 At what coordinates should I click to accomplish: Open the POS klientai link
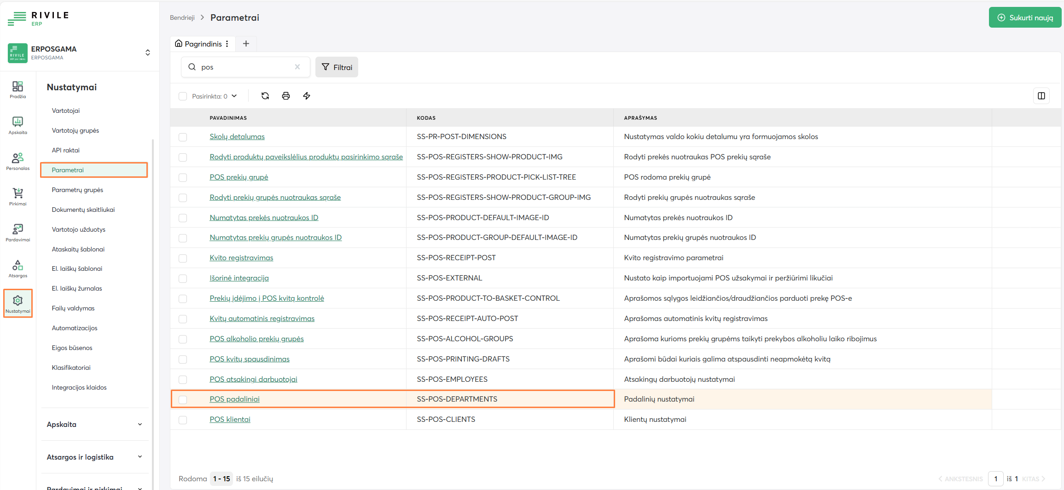pyautogui.click(x=230, y=420)
